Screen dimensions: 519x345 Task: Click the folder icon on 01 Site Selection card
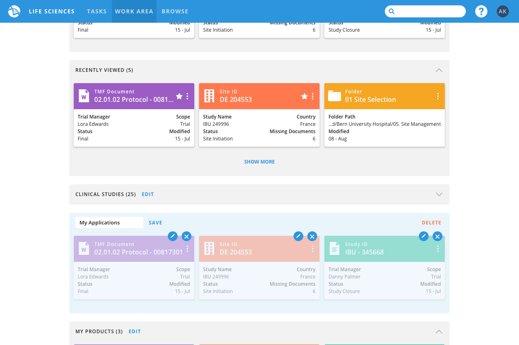point(335,96)
